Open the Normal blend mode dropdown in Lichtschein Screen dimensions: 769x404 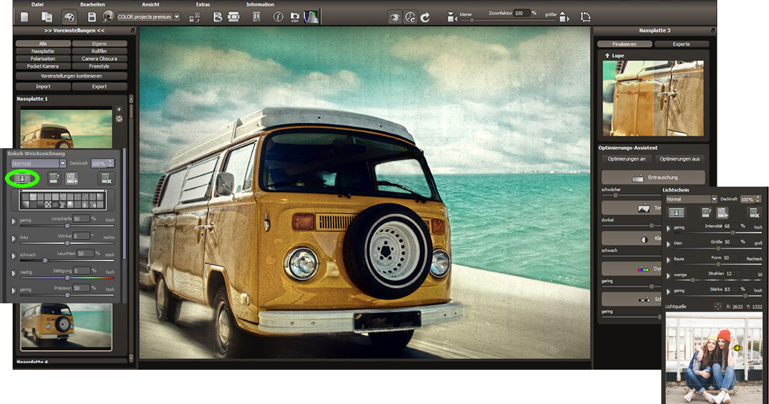click(691, 199)
